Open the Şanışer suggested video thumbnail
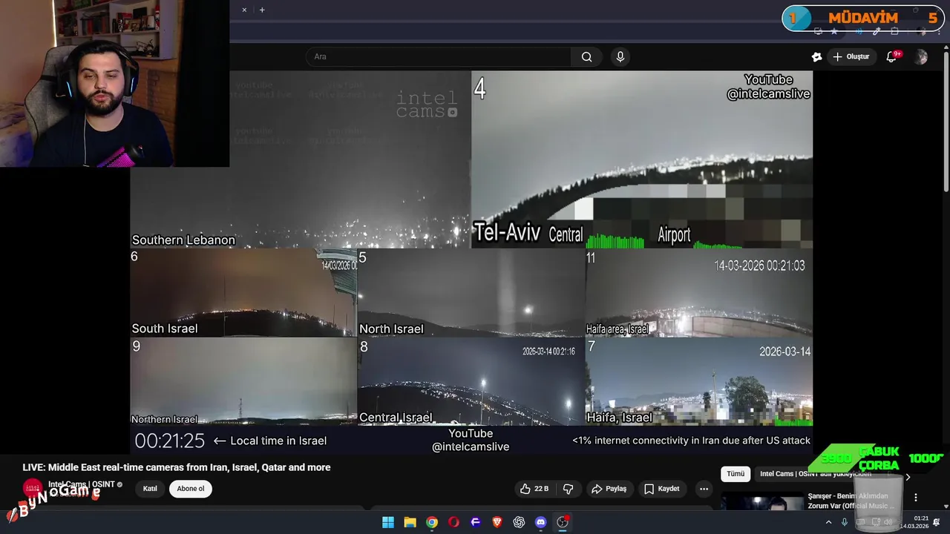 point(761,501)
